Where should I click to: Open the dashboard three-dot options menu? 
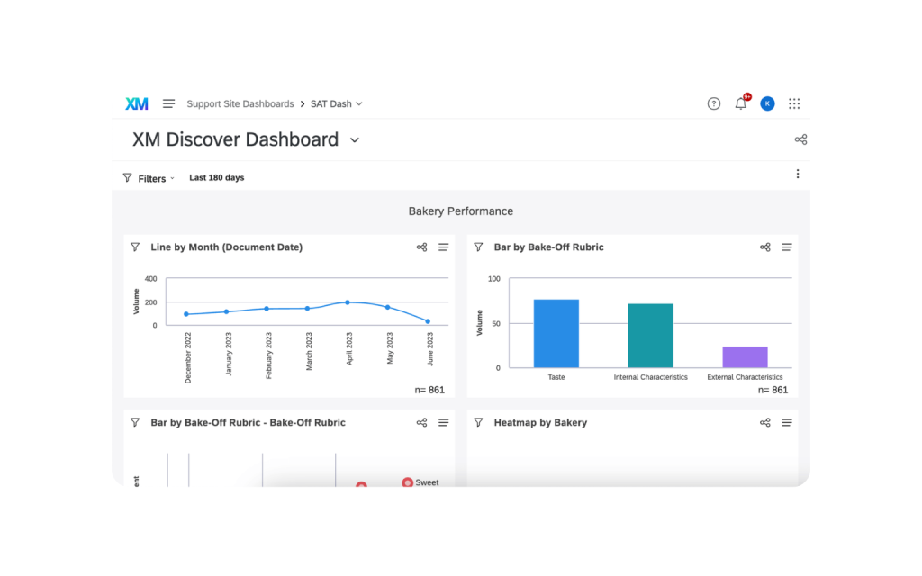(797, 175)
